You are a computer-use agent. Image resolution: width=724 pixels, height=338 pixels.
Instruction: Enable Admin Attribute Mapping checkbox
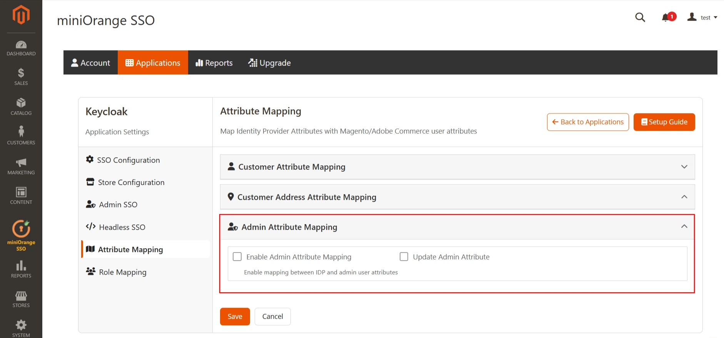[237, 257]
